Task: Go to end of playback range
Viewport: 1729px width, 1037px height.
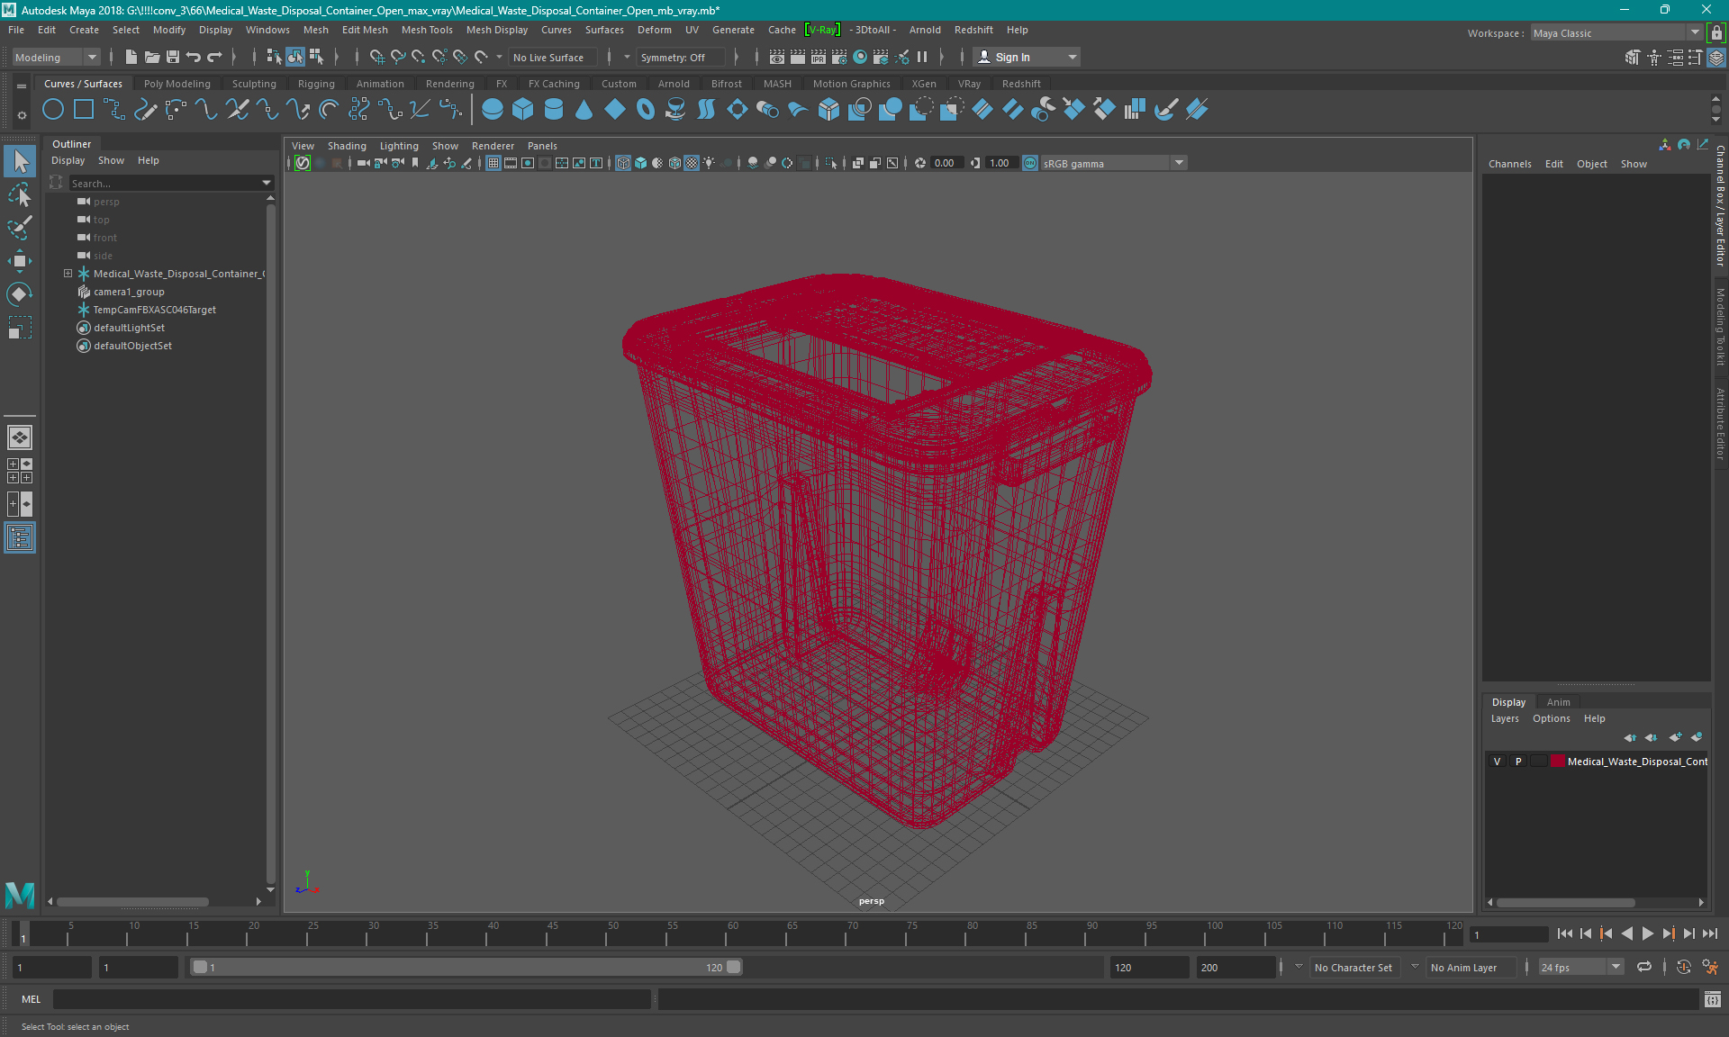Action: click(1709, 934)
